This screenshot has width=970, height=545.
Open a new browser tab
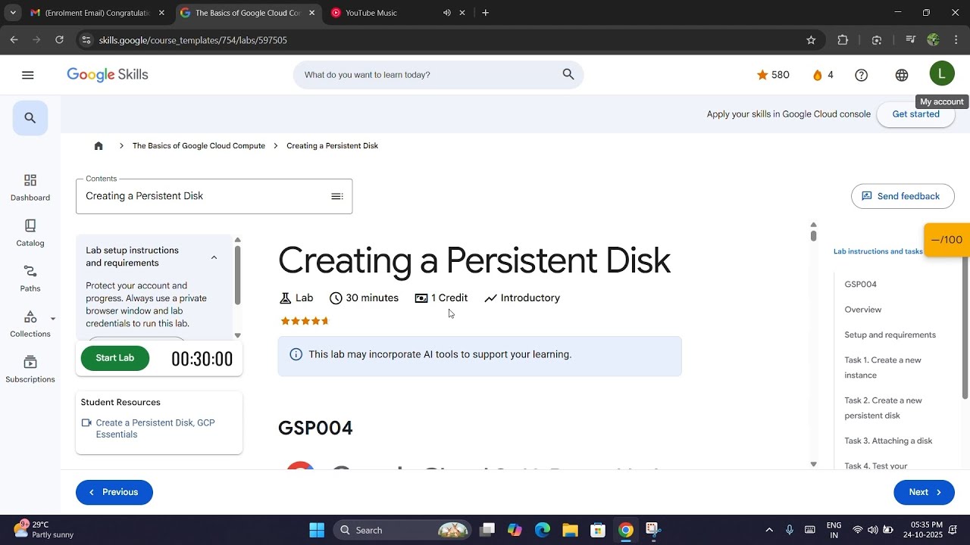click(485, 13)
